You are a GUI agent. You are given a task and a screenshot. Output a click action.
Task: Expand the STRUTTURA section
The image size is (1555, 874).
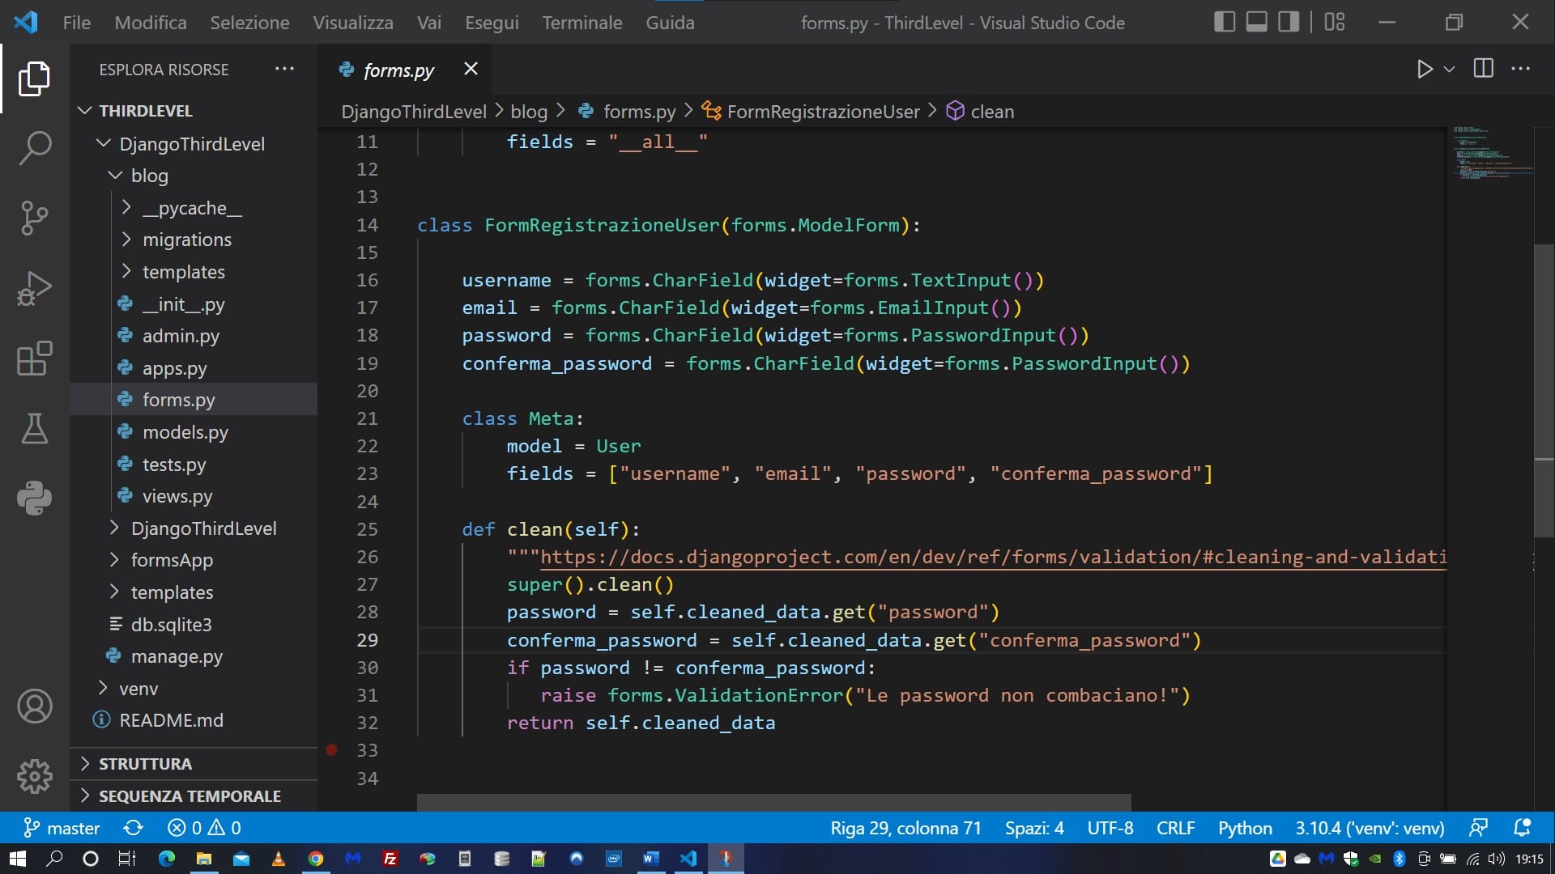pos(145,764)
